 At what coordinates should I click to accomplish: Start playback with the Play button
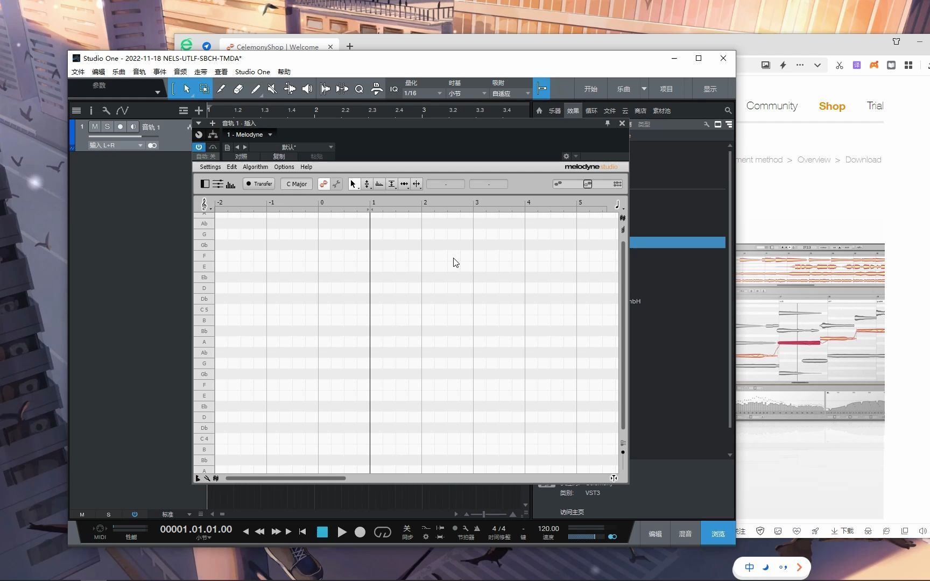(342, 532)
